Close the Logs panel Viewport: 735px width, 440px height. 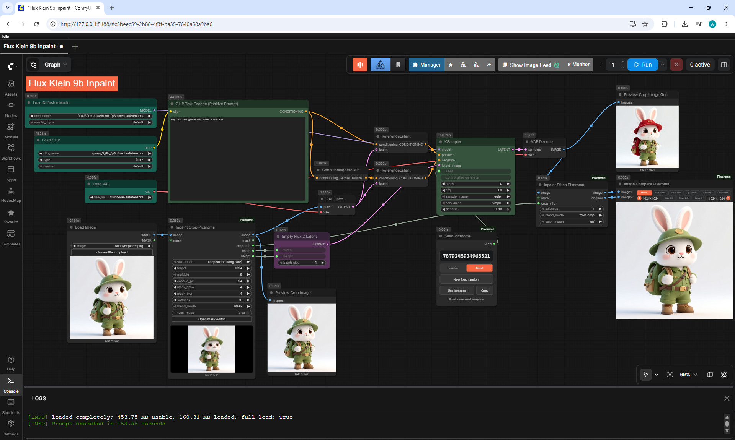[x=727, y=398]
